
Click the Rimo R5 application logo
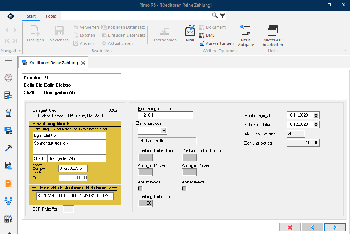pyautogui.click(x=11, y=16)
